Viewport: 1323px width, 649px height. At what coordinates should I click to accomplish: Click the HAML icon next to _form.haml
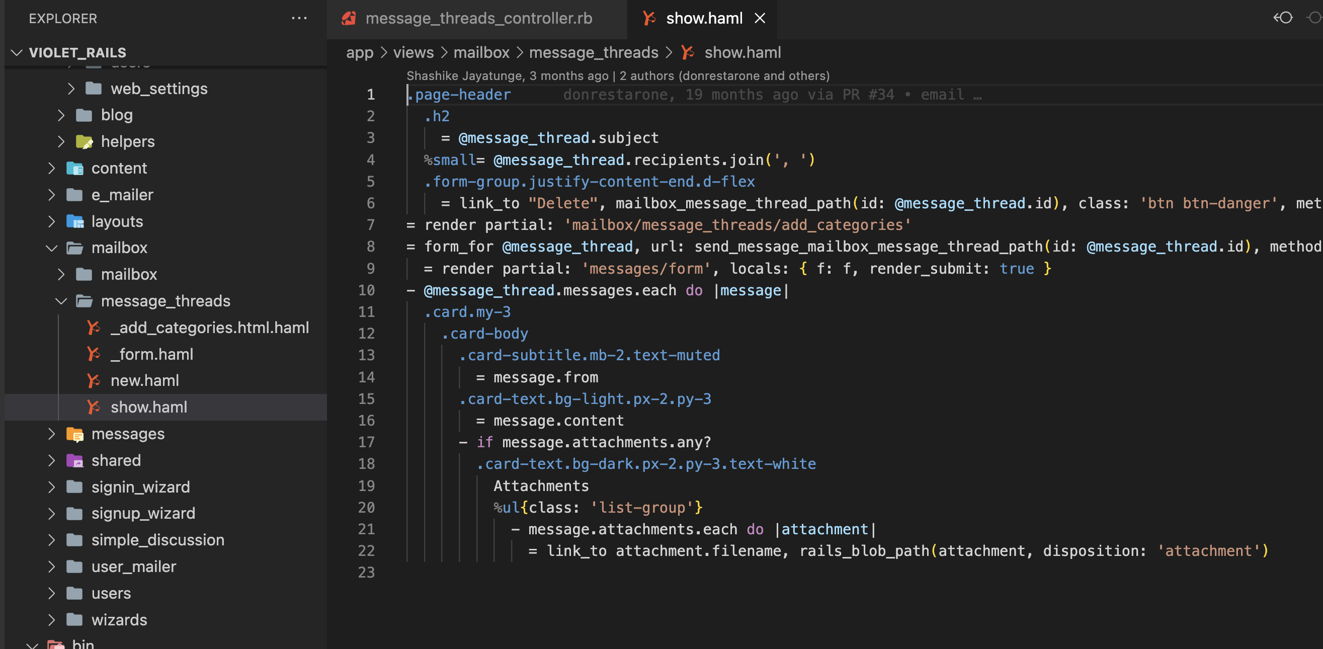point(94,354)
